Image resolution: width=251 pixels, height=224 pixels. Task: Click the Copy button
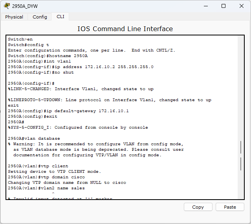(x=198, y=207)
